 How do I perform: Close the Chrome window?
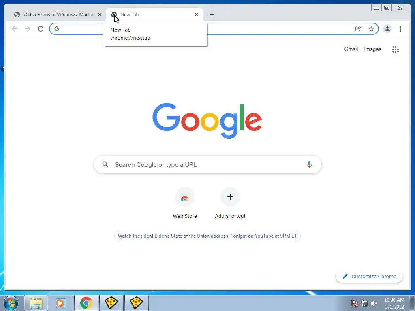pos(400,8)
